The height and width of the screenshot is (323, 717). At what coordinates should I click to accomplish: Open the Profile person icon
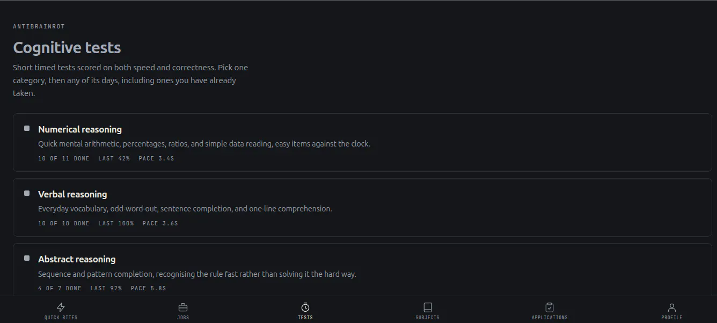coord(672,307)
